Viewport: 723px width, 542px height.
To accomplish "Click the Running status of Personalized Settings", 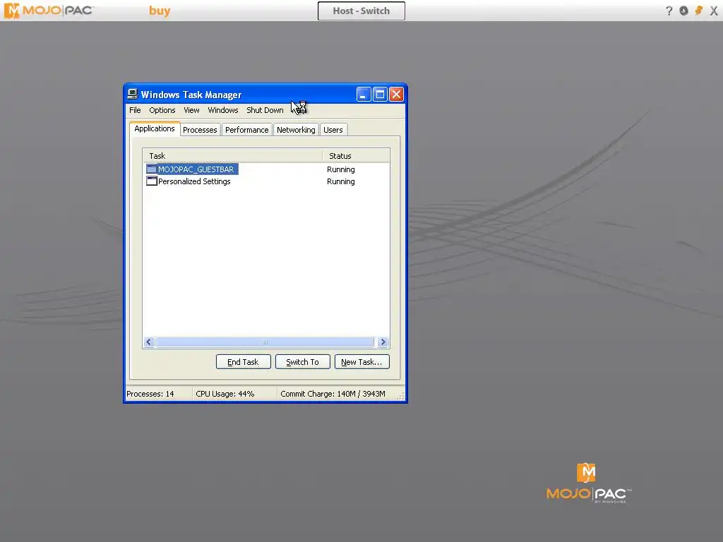I will [x=341, y=181].
